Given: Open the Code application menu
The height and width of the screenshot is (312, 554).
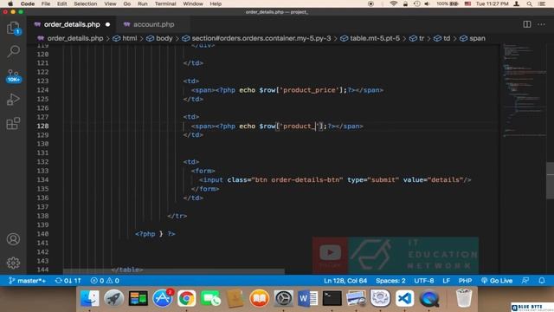Looking at the screenshot, I should 27,3.
